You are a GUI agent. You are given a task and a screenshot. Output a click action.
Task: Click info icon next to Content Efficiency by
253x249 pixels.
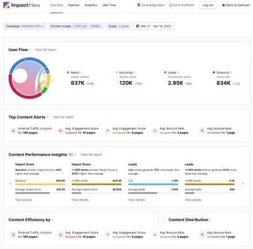pos(52,220)
